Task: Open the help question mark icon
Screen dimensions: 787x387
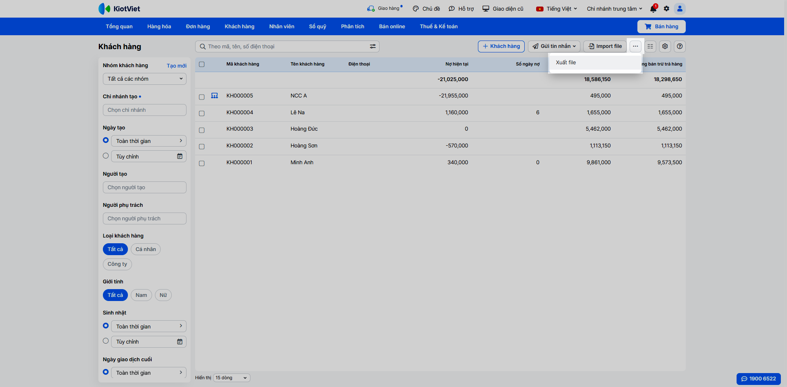Action: click(x=680, y=46)
